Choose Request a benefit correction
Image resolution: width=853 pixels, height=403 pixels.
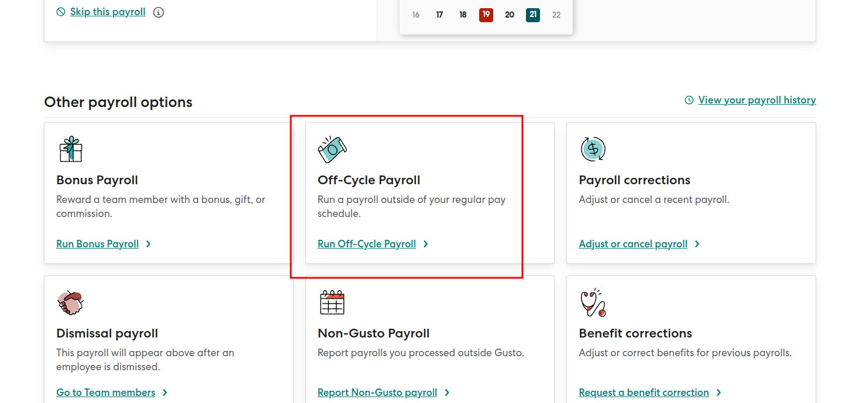(644, 392)
